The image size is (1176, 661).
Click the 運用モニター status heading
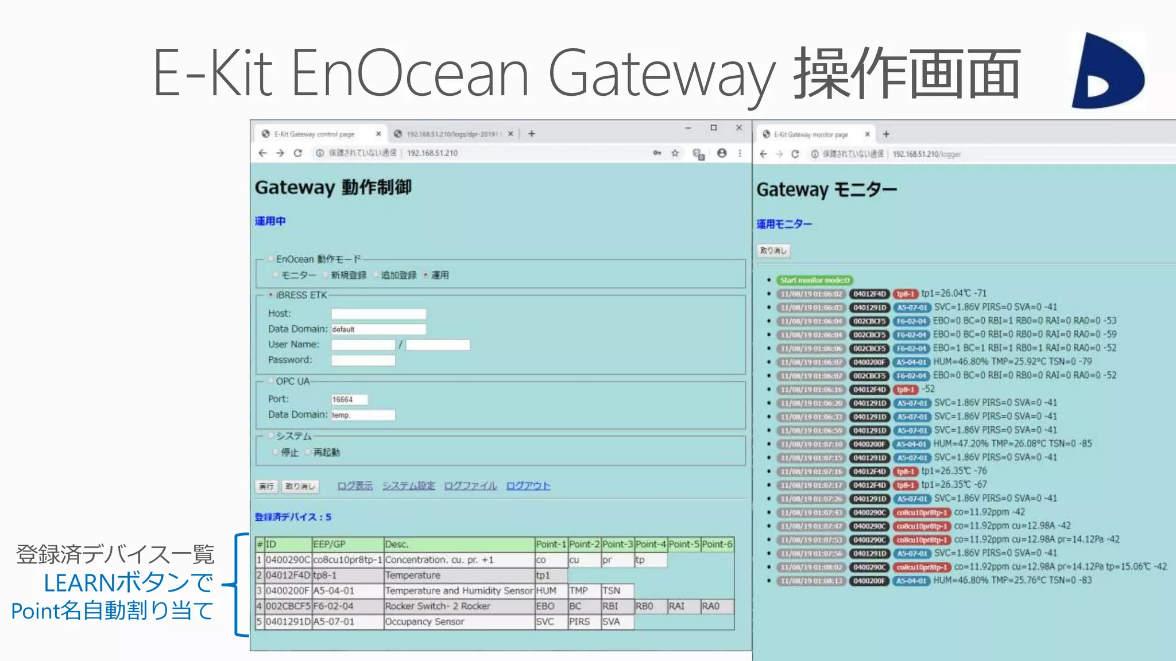click(x=784, y=224)
